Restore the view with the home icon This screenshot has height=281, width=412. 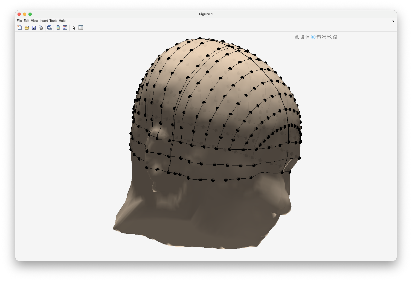335,37
